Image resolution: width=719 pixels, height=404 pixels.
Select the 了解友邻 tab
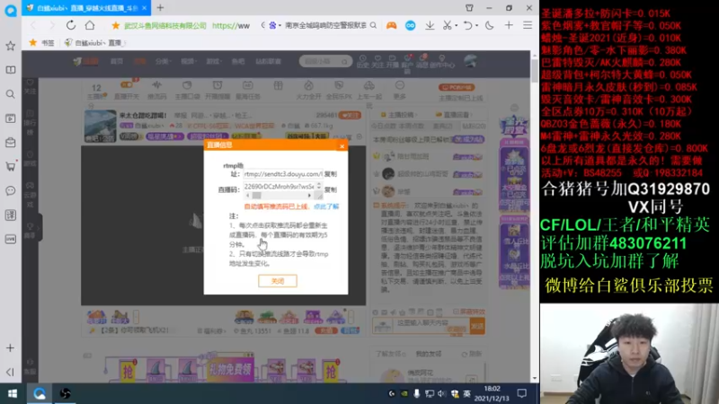pos(389,354)
